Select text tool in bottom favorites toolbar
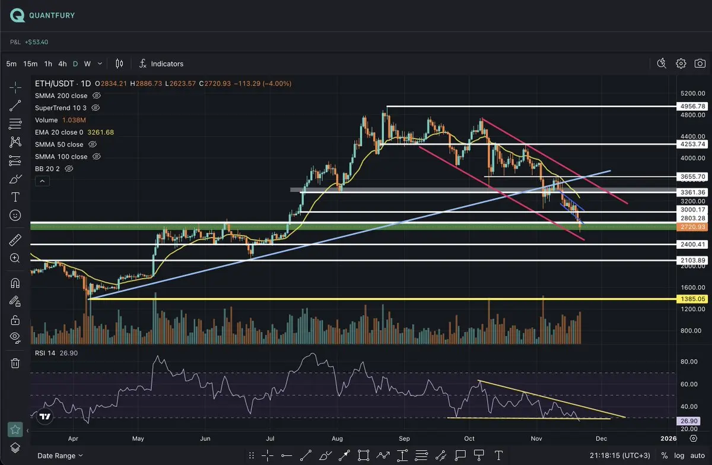 tap(498, 455)
